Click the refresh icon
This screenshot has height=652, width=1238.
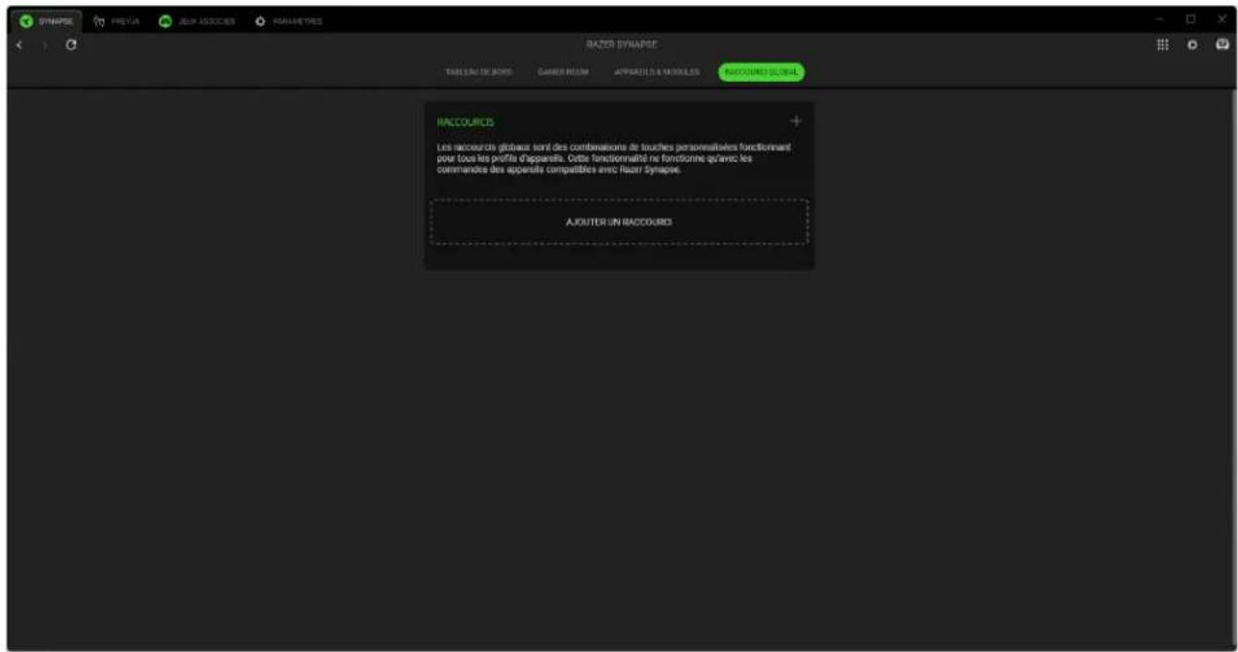(71, 46)
